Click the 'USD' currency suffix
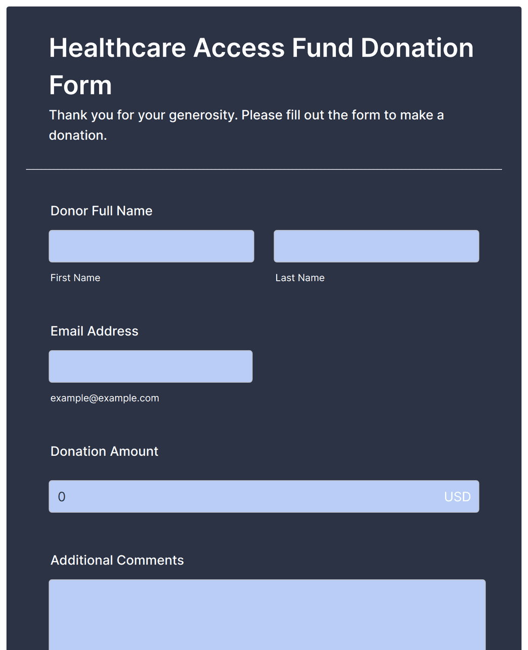The image size is (528, 650). 457,497
